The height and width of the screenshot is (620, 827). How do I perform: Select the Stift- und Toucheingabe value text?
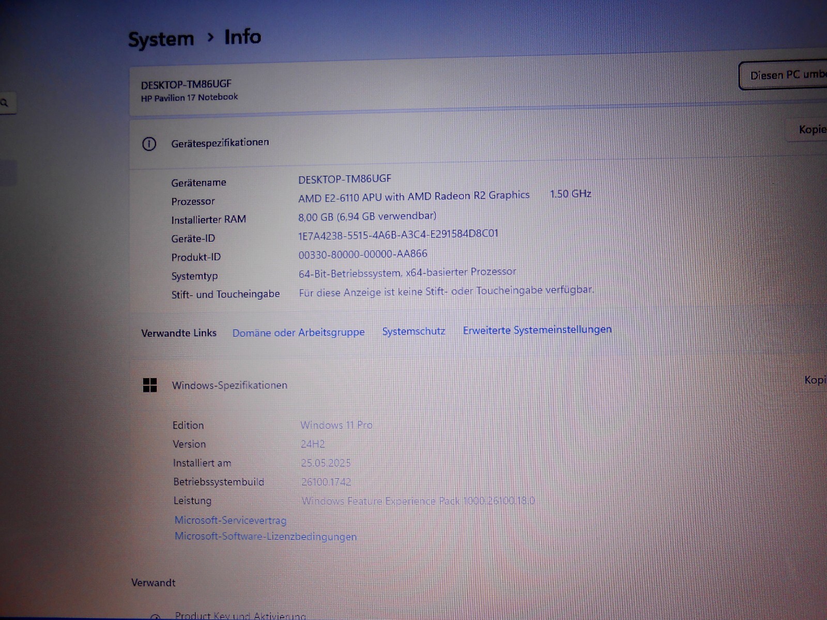446,291
